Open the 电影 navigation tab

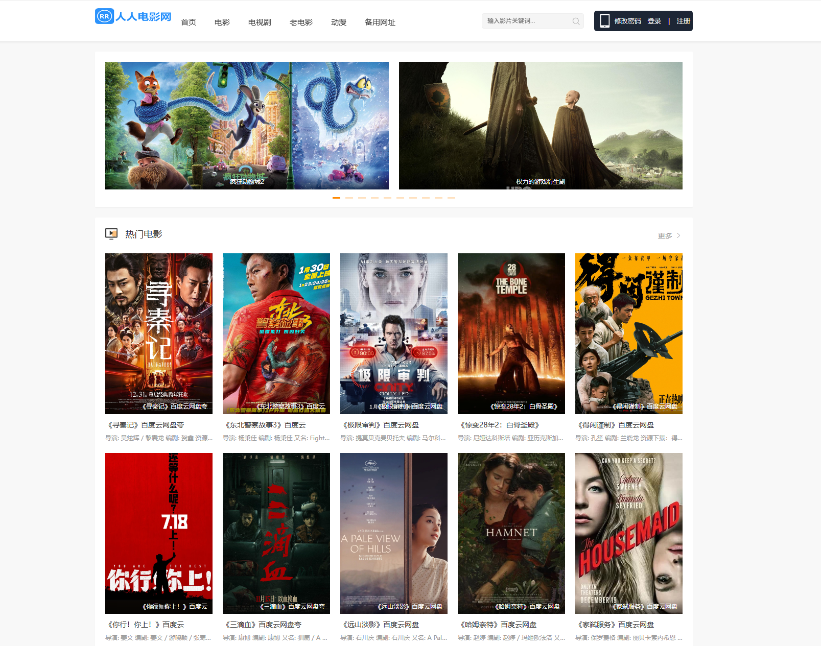(222, 22)
